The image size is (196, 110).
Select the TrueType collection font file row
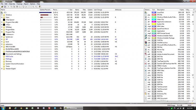pos(169,68)
